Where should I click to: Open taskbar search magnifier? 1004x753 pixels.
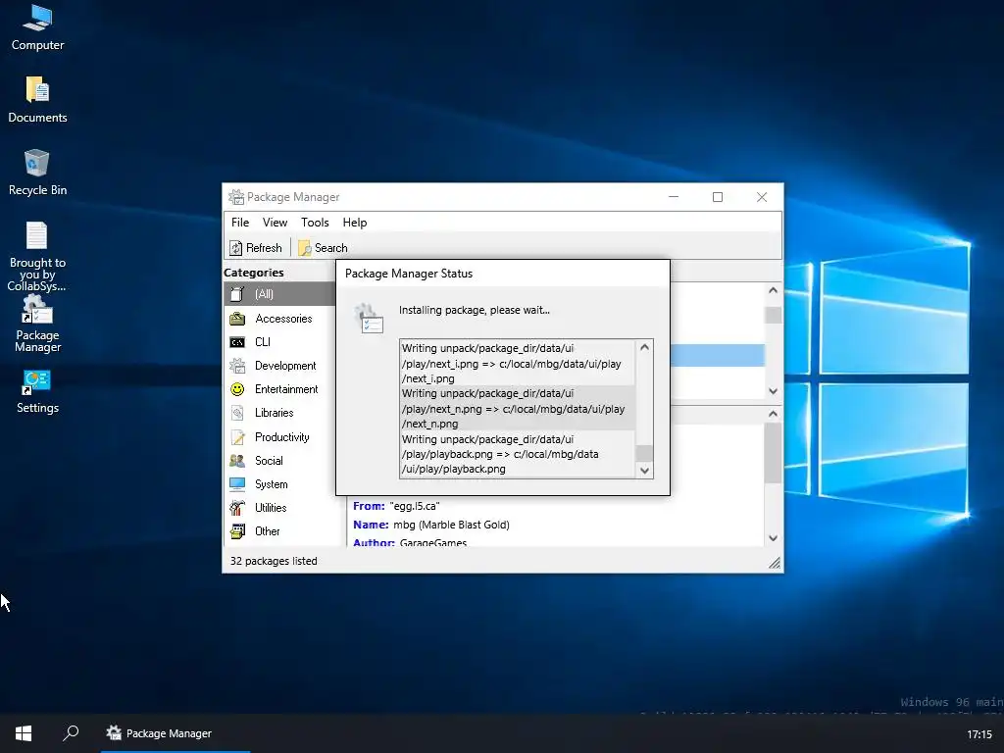tap(71, 733)
